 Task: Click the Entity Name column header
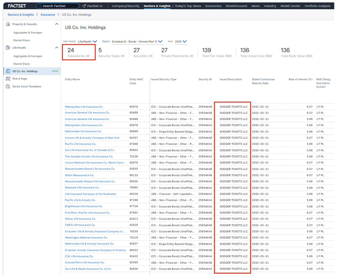click(x=72, y=79)
